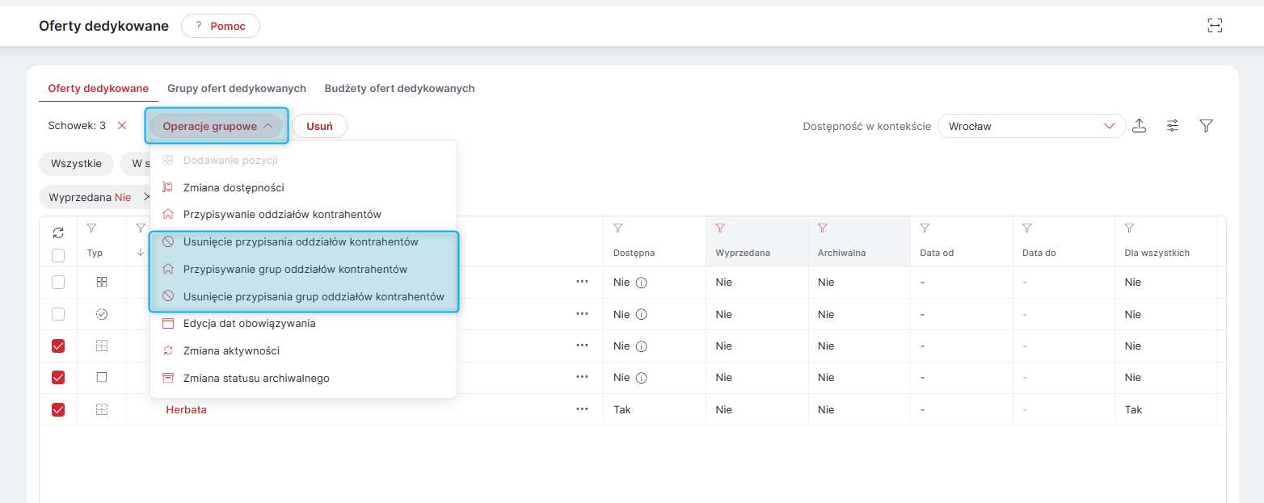This screenshot has height=503, width=1264.
Task: Select the Wszystkie filter chip
Action: [x=77, y=163]
